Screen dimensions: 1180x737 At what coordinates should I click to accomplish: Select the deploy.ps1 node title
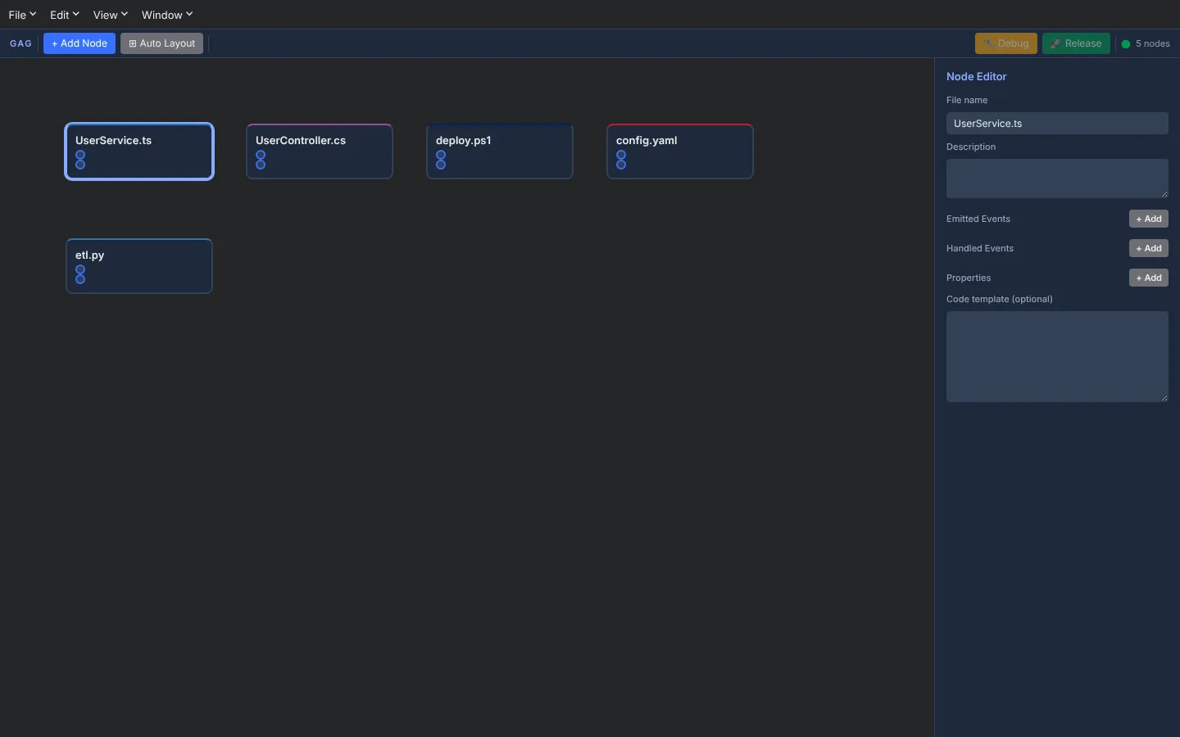(464, 140)
